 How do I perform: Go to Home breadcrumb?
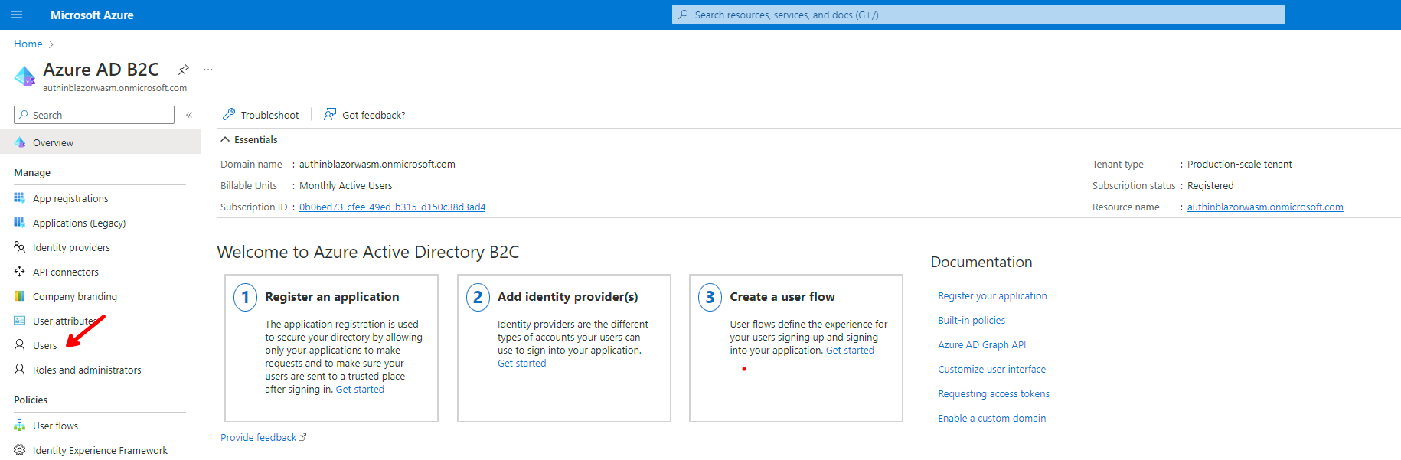click(28, 44)
